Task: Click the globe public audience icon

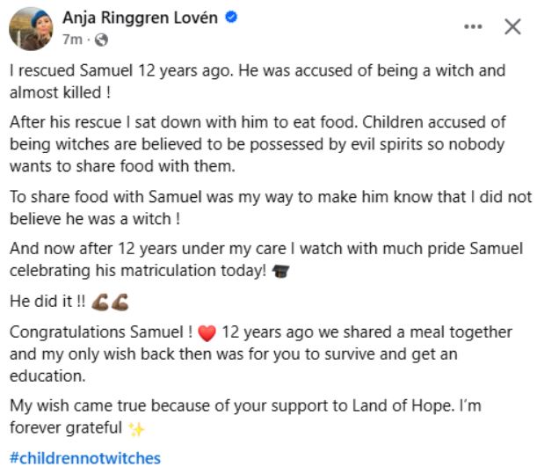Action: pyautogui.click(x=101, y=40)
